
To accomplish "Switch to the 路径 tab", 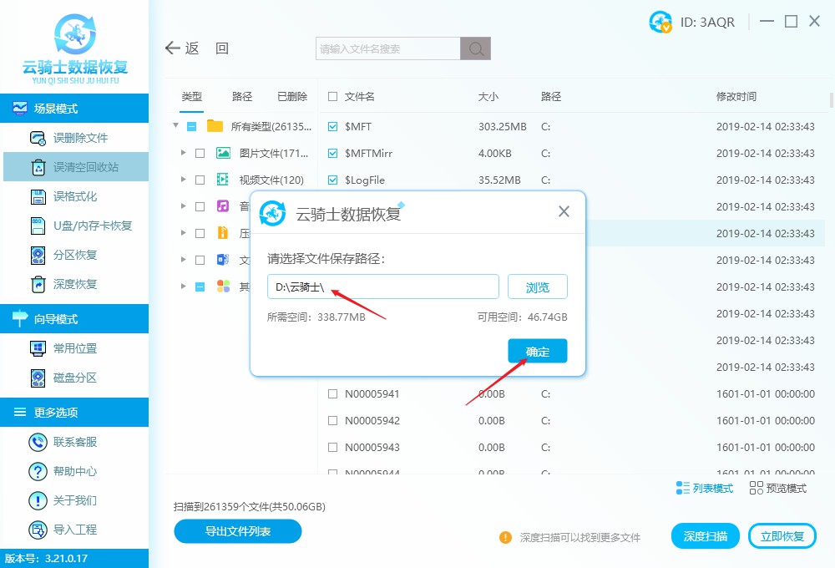I will point(242,96).
